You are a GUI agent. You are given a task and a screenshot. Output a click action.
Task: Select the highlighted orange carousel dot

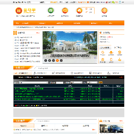pyautogui.click(x=57, y=60)
